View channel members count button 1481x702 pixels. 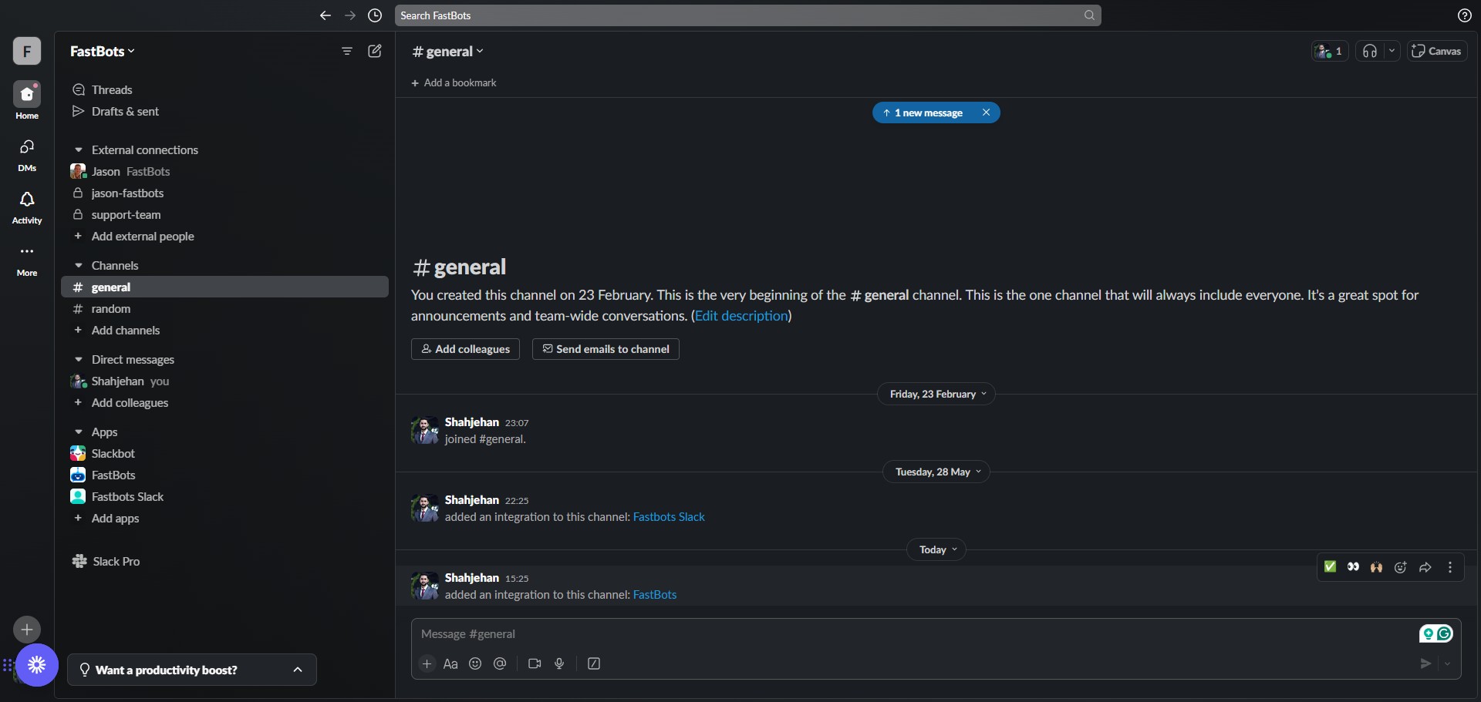click(1330, 52)
